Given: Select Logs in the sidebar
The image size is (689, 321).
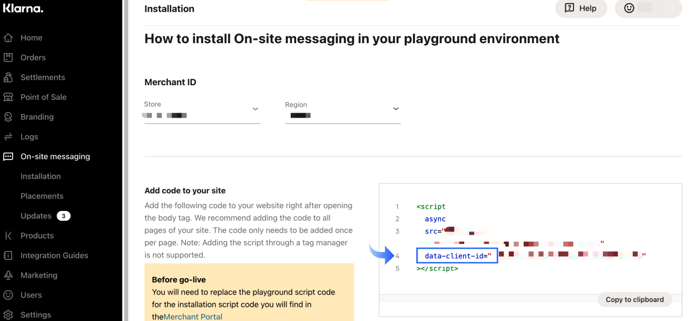Looking at the screenshot, I should [x=29, y=136].
